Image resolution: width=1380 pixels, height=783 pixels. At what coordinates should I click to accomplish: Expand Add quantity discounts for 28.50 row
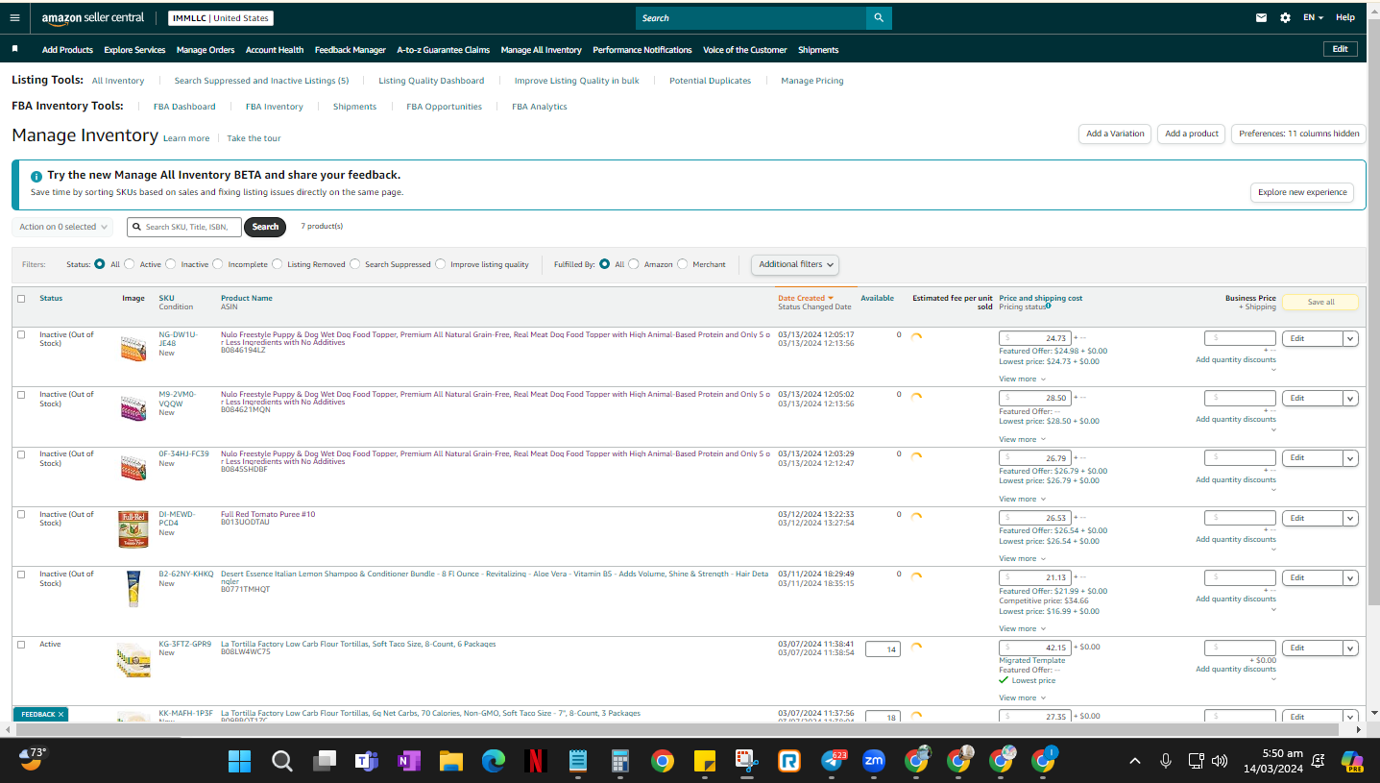[1236, 420]
